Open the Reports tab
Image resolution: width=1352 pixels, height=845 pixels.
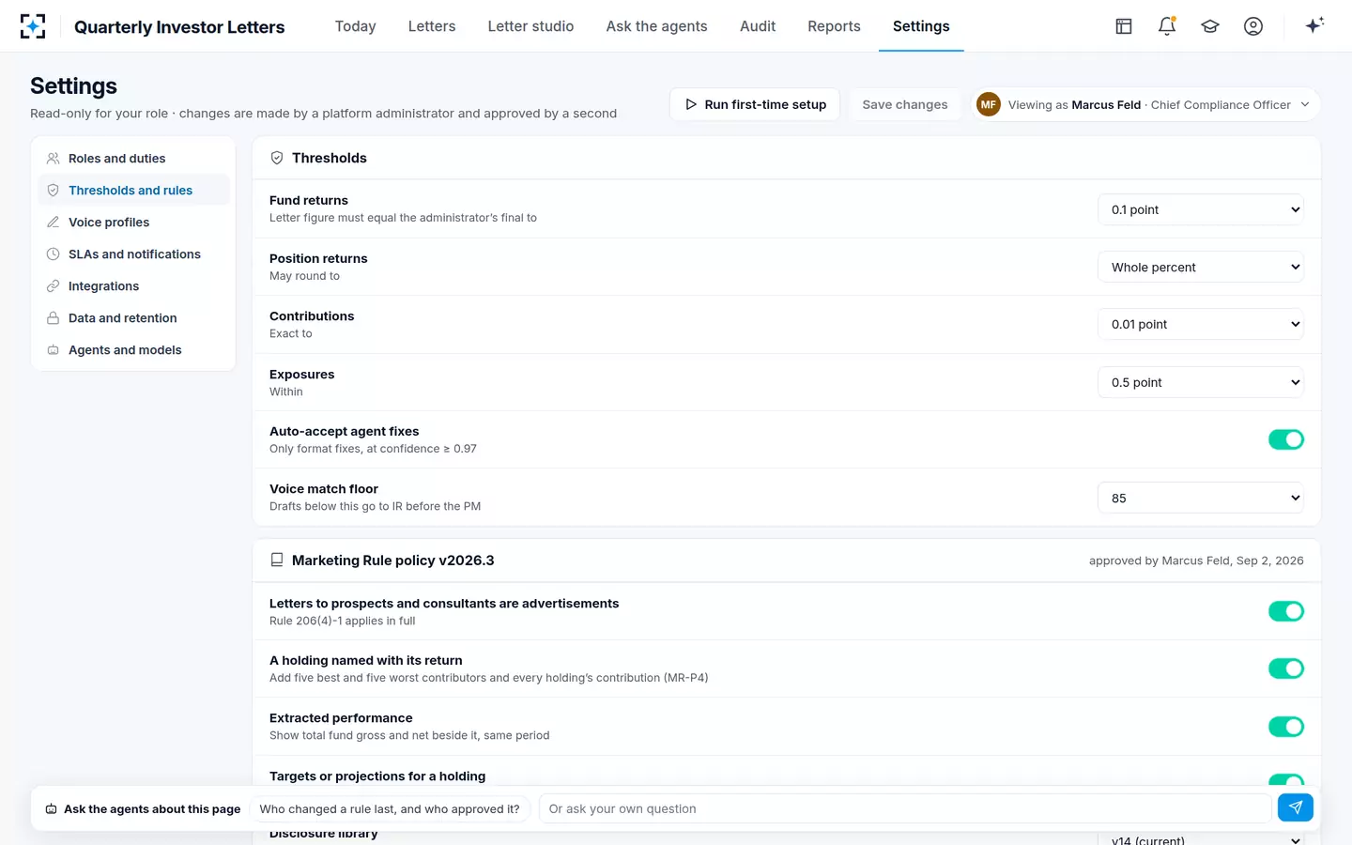(x=834, y=26)
